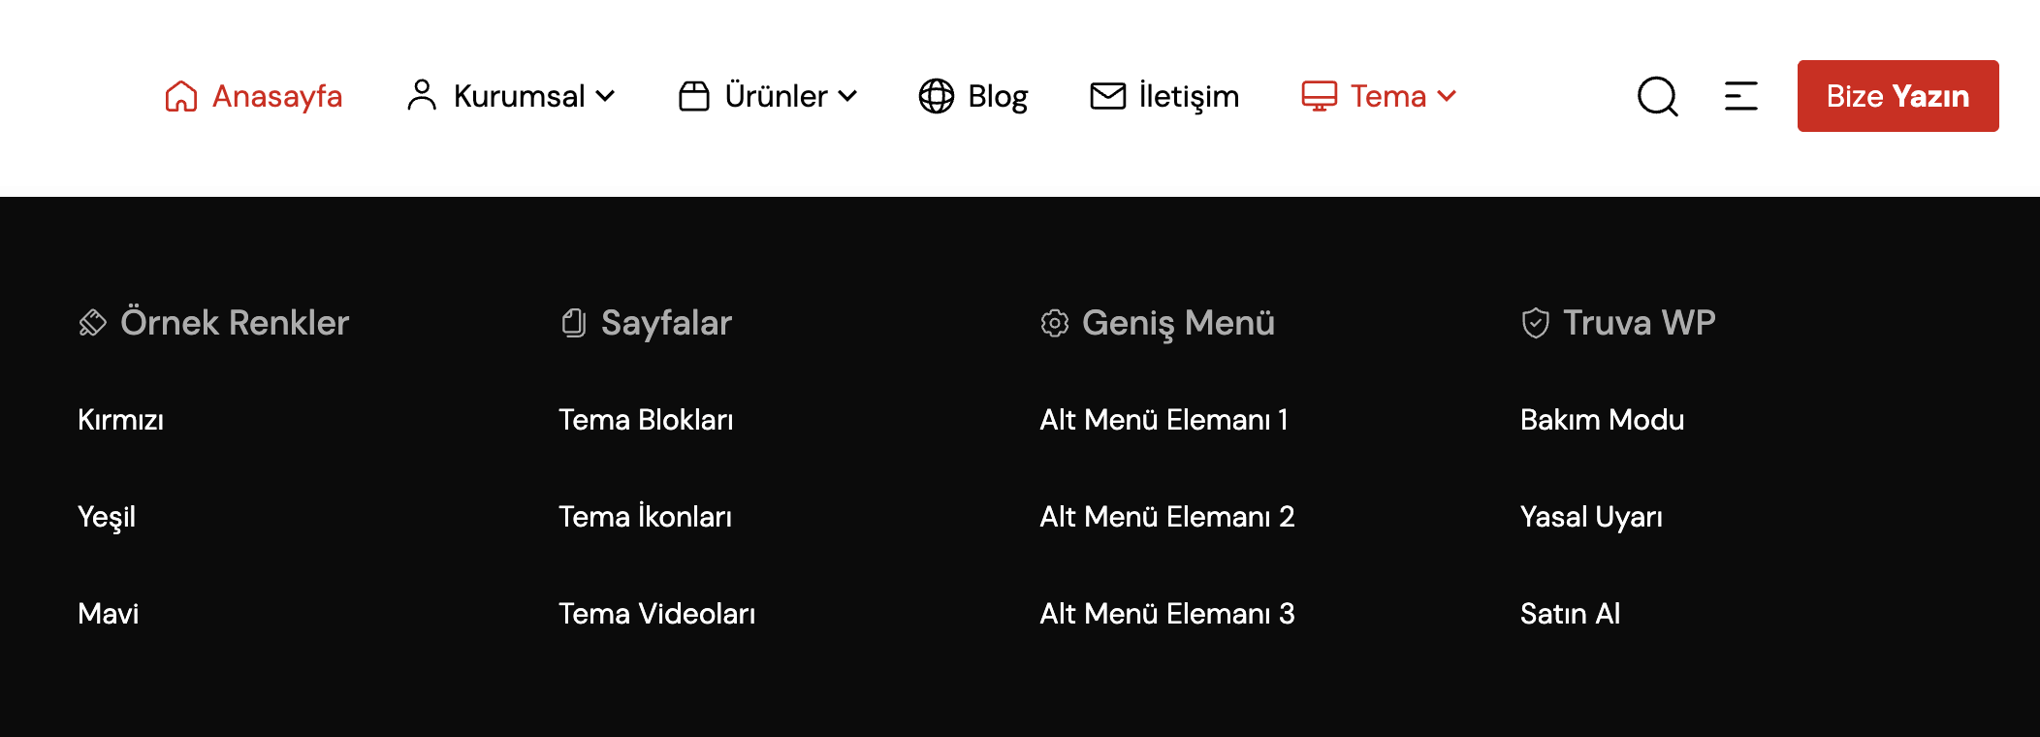Open the Tema Blokları link
2040x737 pixels.
pos(646,420)
